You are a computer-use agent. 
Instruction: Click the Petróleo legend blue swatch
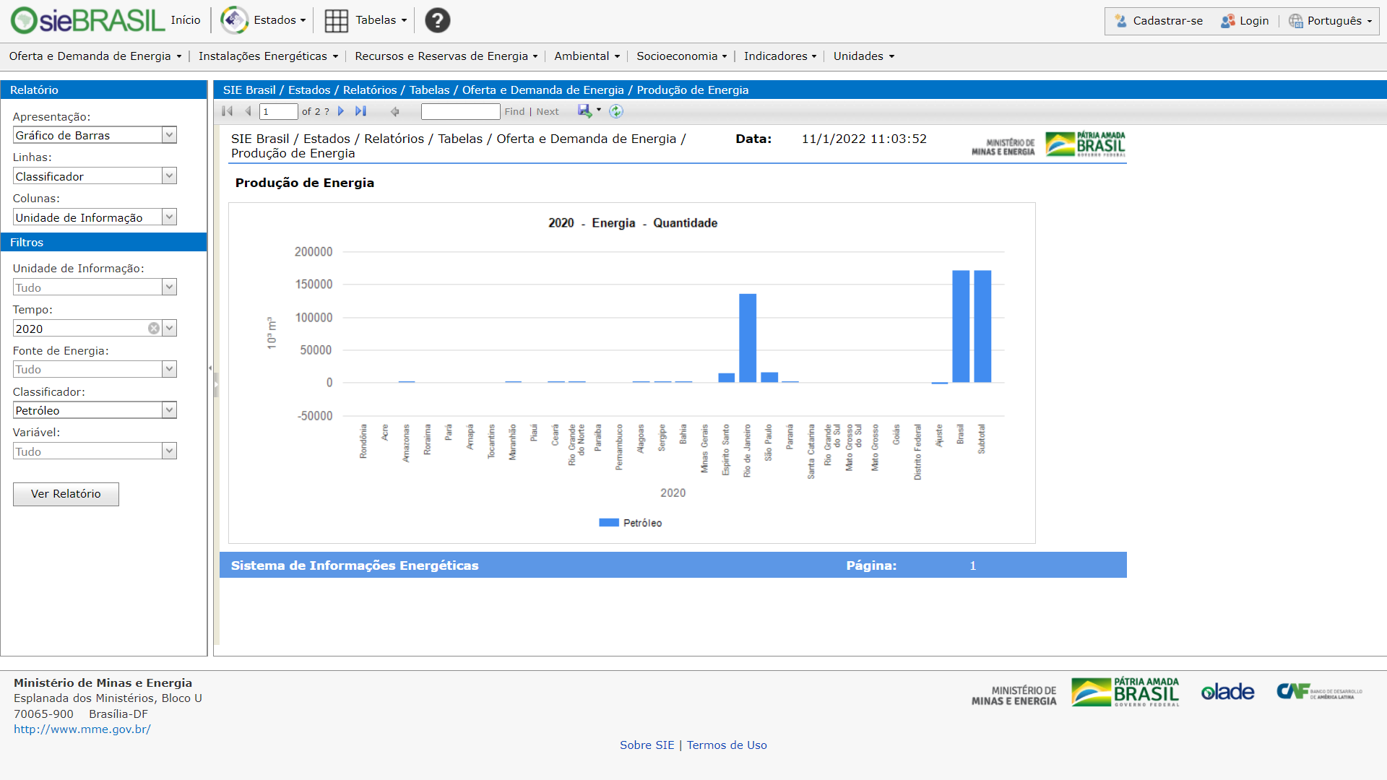(x=608, y=523)
